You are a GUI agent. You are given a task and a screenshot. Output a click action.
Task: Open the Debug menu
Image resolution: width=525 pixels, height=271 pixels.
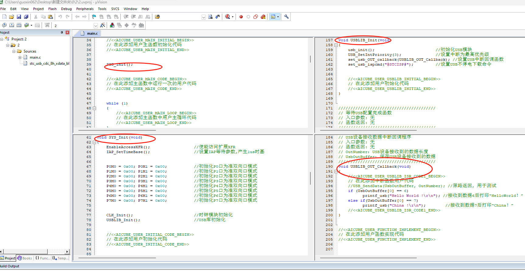coord(66,9)
